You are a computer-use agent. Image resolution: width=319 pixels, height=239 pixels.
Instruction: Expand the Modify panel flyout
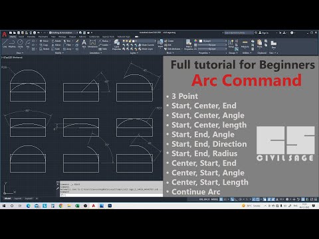(59, 53)
